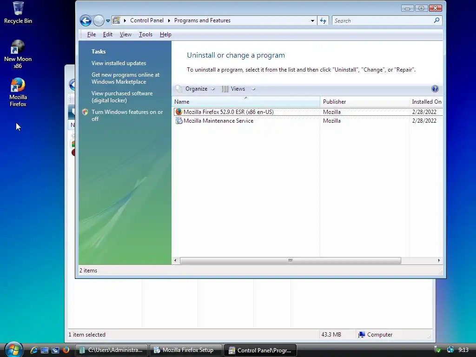Expand the Organize dropdown arrow
The height and width of the screenshot is (357, 476).
point(213,89)
